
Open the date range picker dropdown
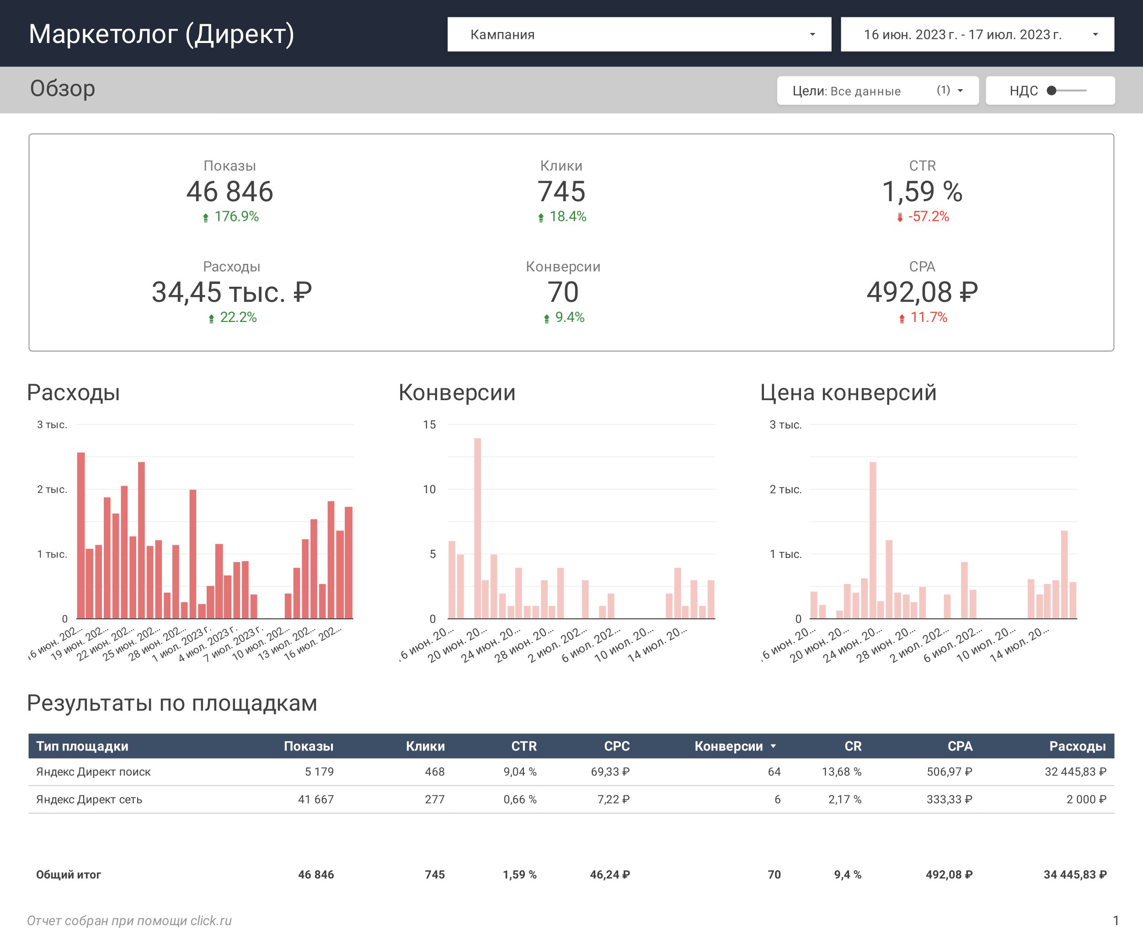coord(977,34)
